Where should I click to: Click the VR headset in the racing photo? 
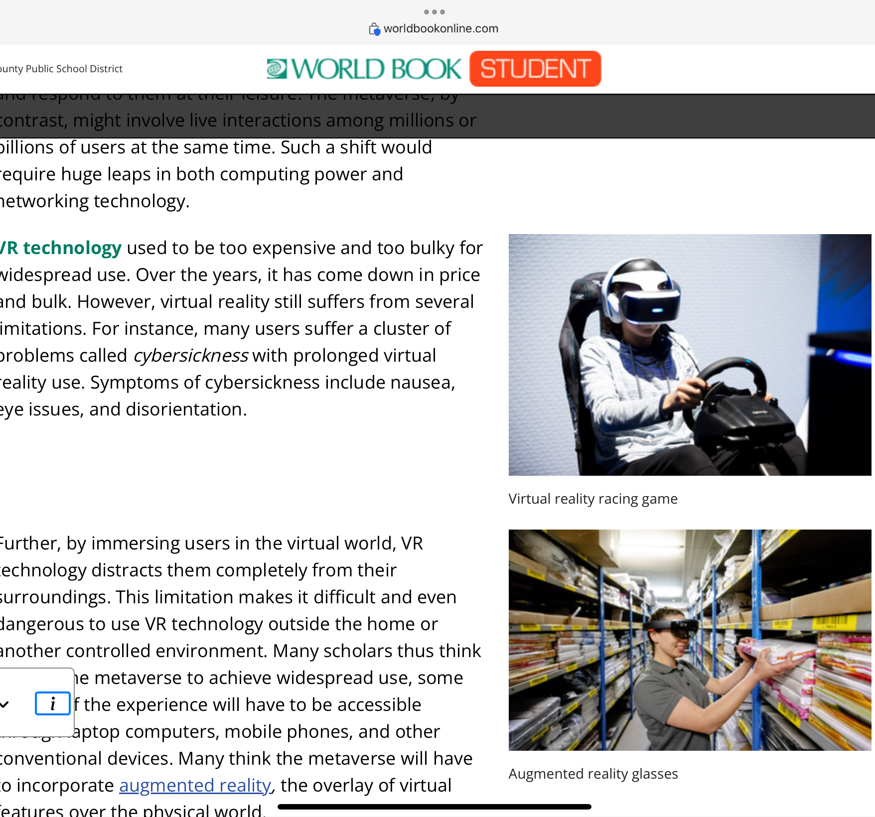(x=648, y=299)
